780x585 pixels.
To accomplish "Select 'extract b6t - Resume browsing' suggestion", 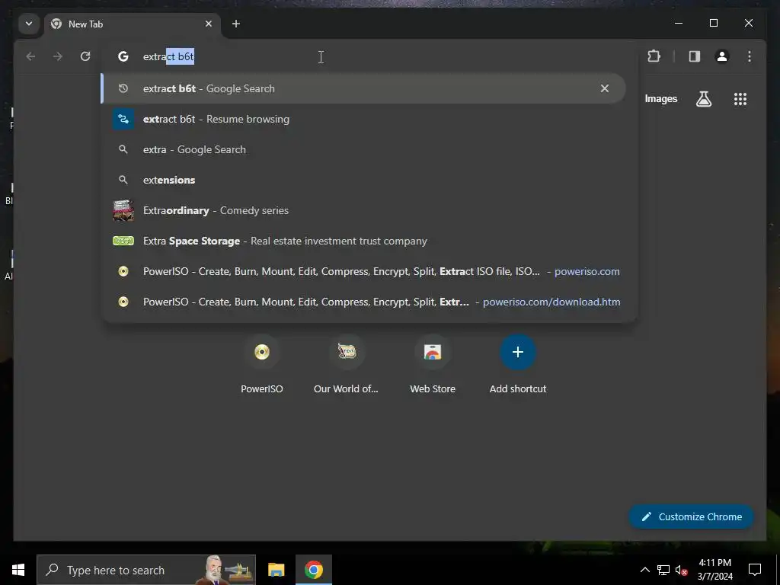I will [363, 120].
